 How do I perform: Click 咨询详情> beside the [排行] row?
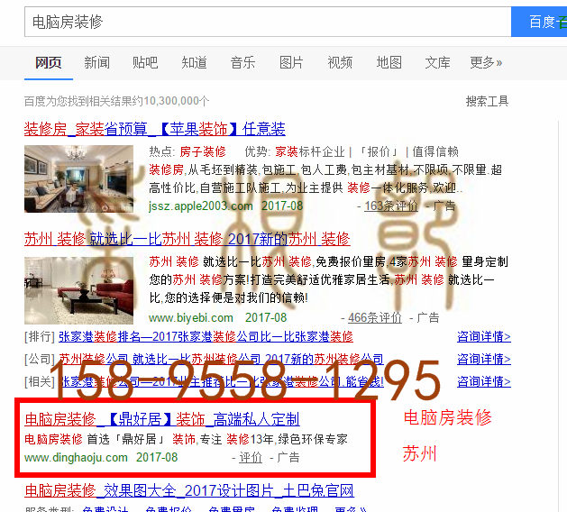click(x=484, y=336)
